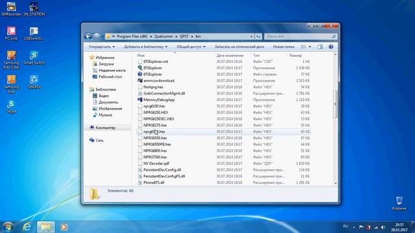Click the Action Center flag tray icon

(x=361, y=227)
